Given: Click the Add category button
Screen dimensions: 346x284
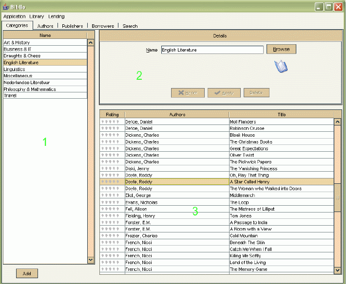Looking at the screenshot, I should click(27, 273).
